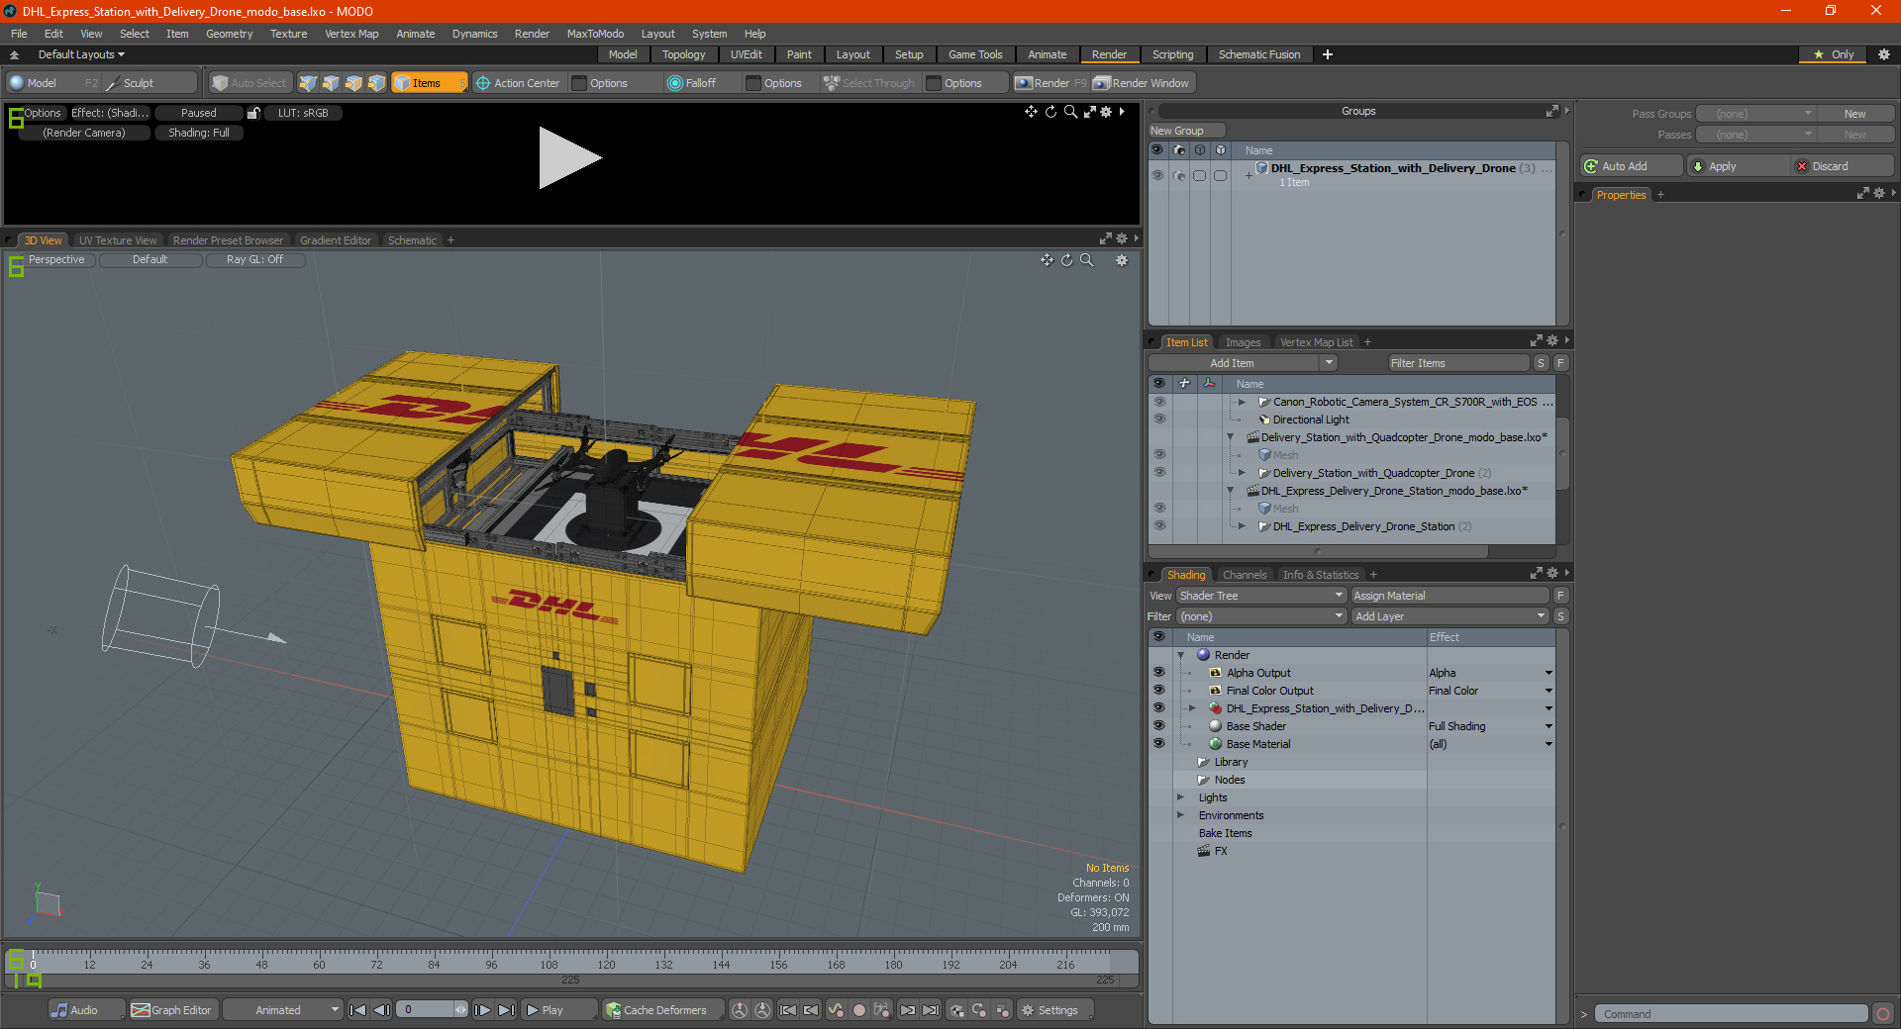Expand Lights in shader tree
The image size is (1901, 1029).
(1180, 797)
